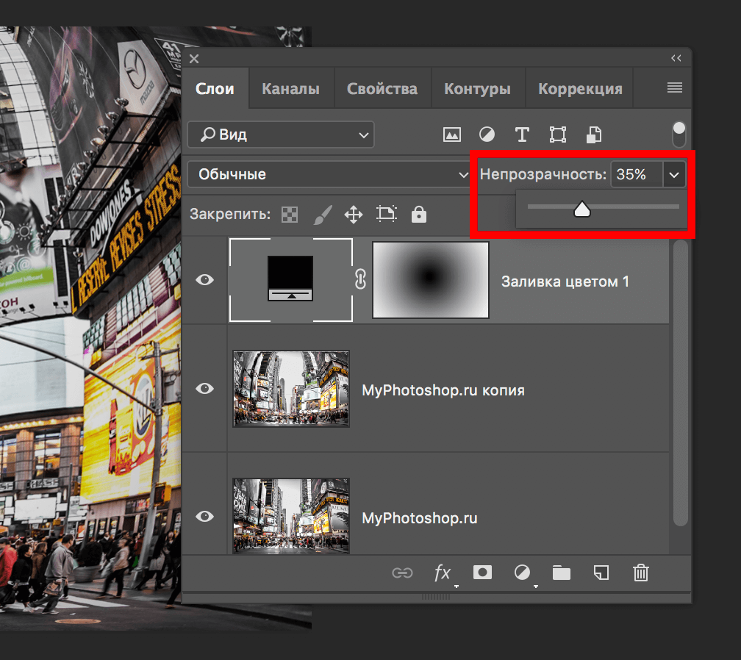The height and width of the screenshot is (660, 741).
Task: Open the Вид layer filter dropdown
Action: coord(281,134)
